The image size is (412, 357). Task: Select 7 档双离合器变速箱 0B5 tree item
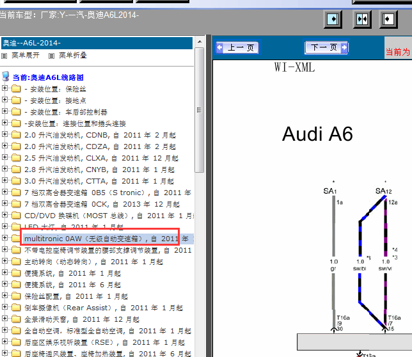tap(107, 193)
